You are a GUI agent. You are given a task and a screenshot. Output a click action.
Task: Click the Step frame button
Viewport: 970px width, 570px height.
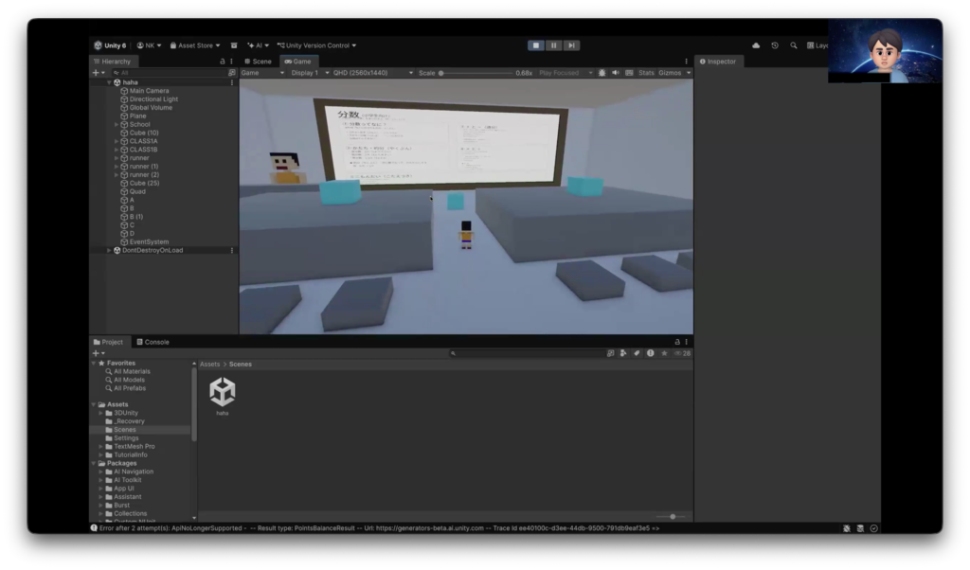click(x=571, y=45)
